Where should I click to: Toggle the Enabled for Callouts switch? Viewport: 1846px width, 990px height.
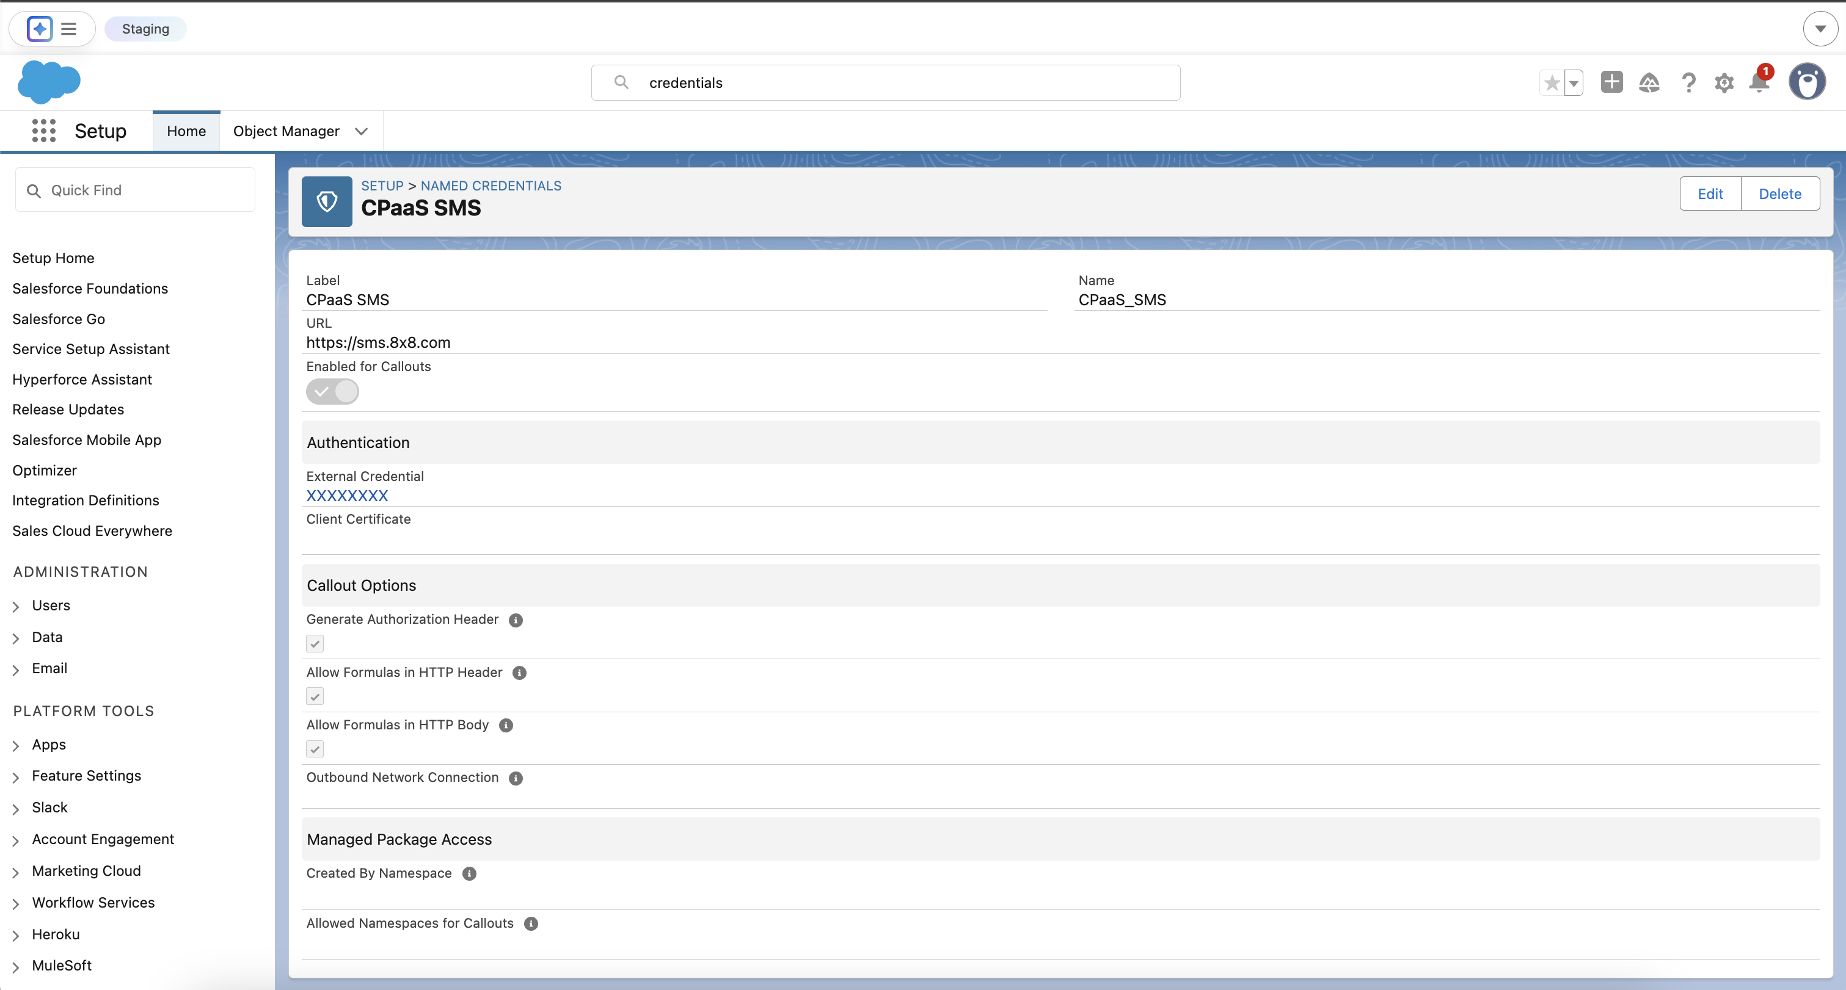pos(332,392)
